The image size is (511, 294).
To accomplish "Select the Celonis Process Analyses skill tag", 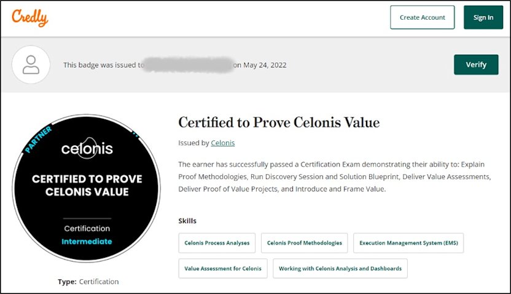I will click(x=217, y=243).
